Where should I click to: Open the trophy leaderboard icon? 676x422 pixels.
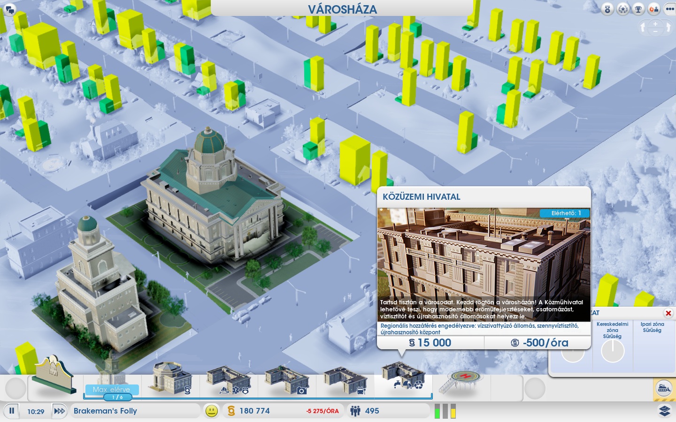tap(638, 9)
